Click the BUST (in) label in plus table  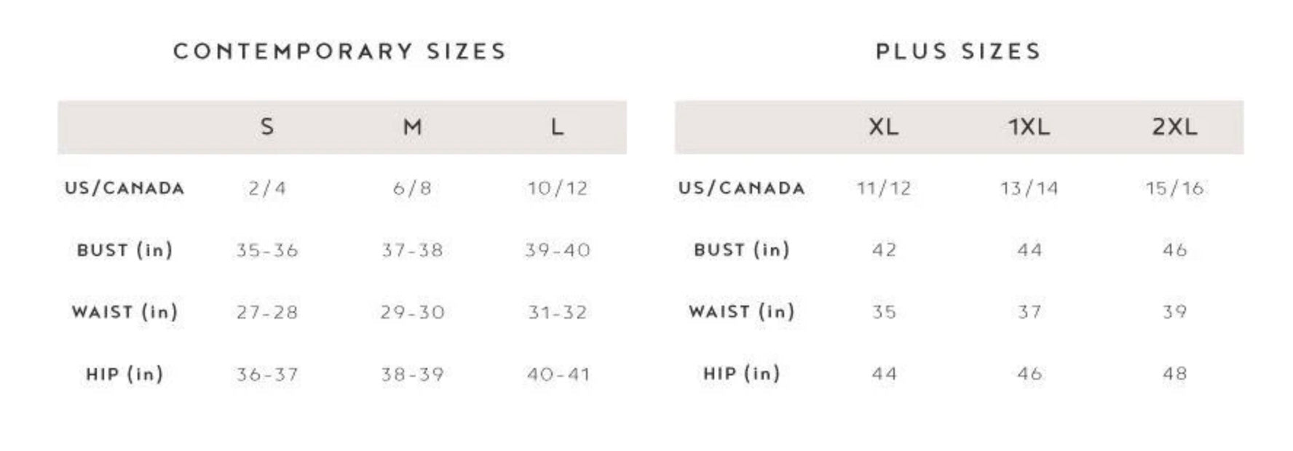tap(741, 250)
